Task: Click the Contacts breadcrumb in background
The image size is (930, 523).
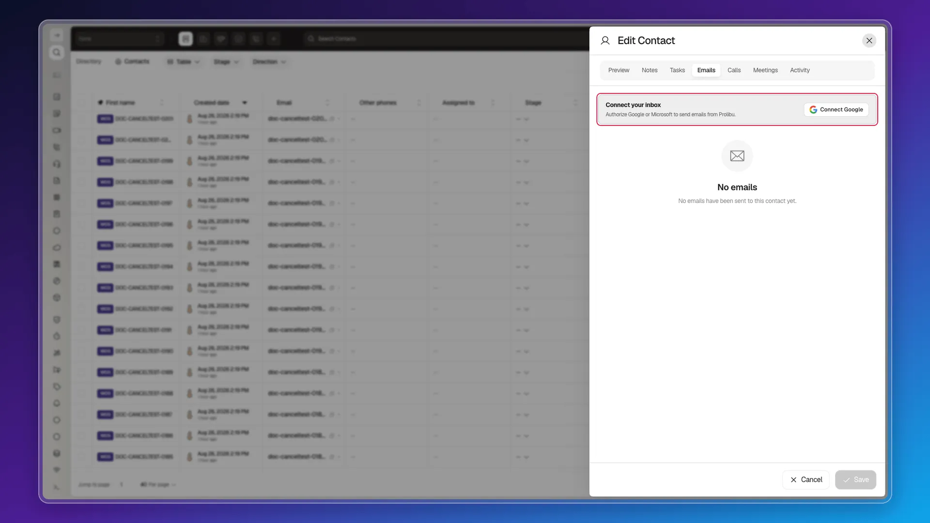Action: [x=132, y=62]
